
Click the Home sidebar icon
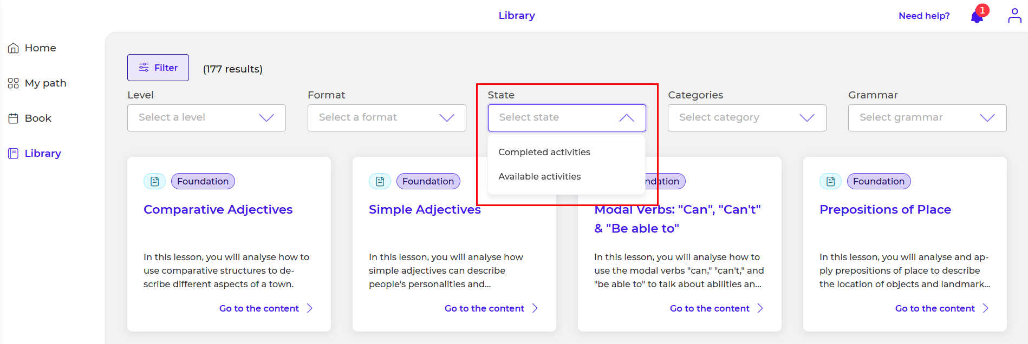(x=14, y=48)
